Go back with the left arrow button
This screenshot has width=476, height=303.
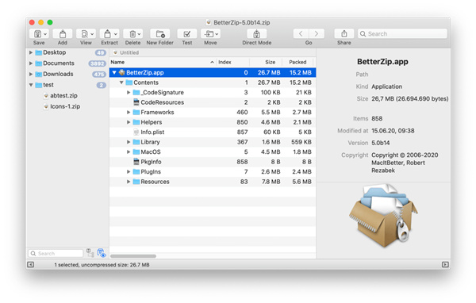pyautogui.click(x=301, y=33)
